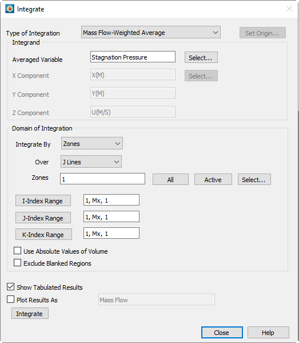Enable Use Absolute Values of Volume

click(18, 251)
